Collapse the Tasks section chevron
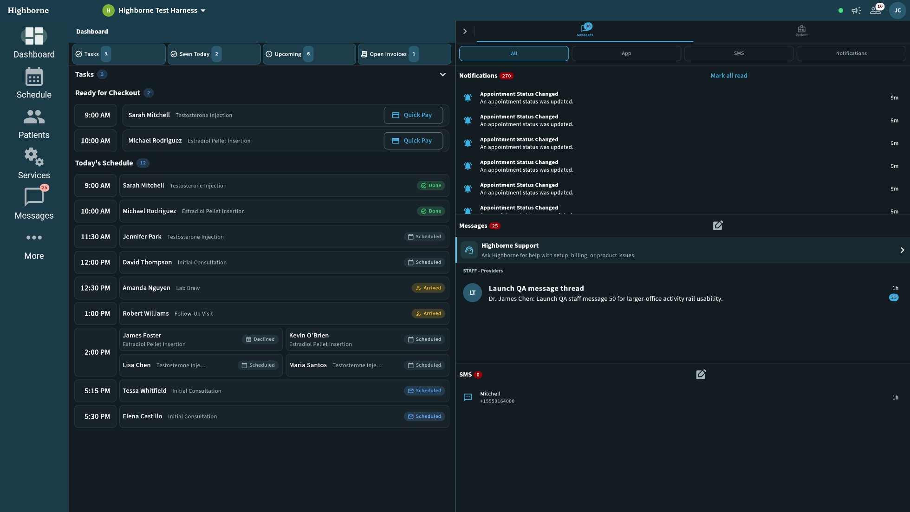This screenshot has height=512, width=910. [x=443, y=74]
